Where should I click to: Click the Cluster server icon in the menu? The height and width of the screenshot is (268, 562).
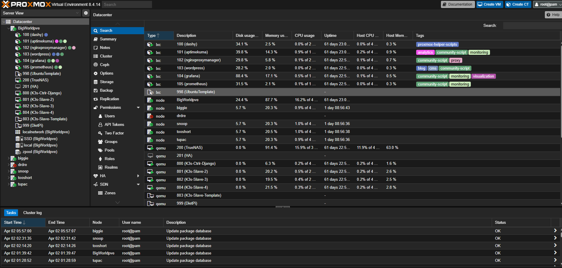pos(96,56)
